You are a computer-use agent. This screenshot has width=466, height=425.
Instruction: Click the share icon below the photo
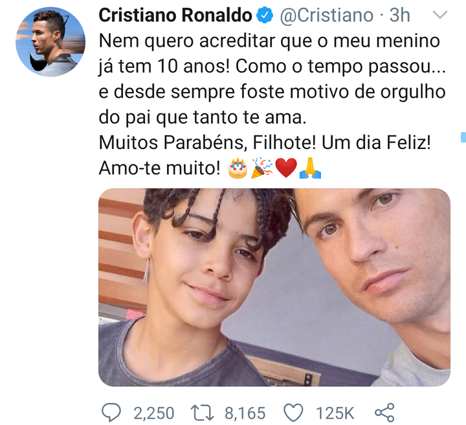click(384, 412)
